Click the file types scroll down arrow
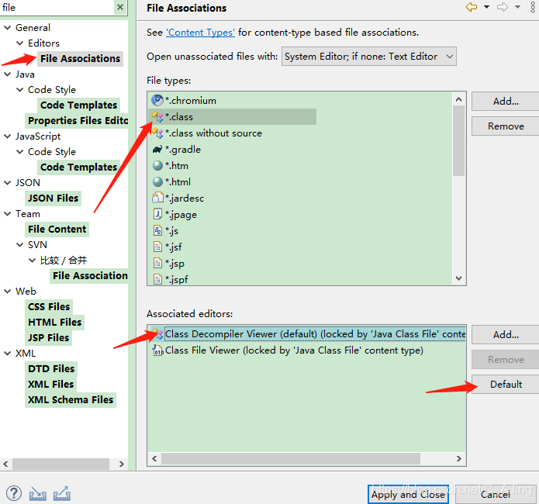The width and height of the screenshot is (539, 504). (x=458, y=278)
